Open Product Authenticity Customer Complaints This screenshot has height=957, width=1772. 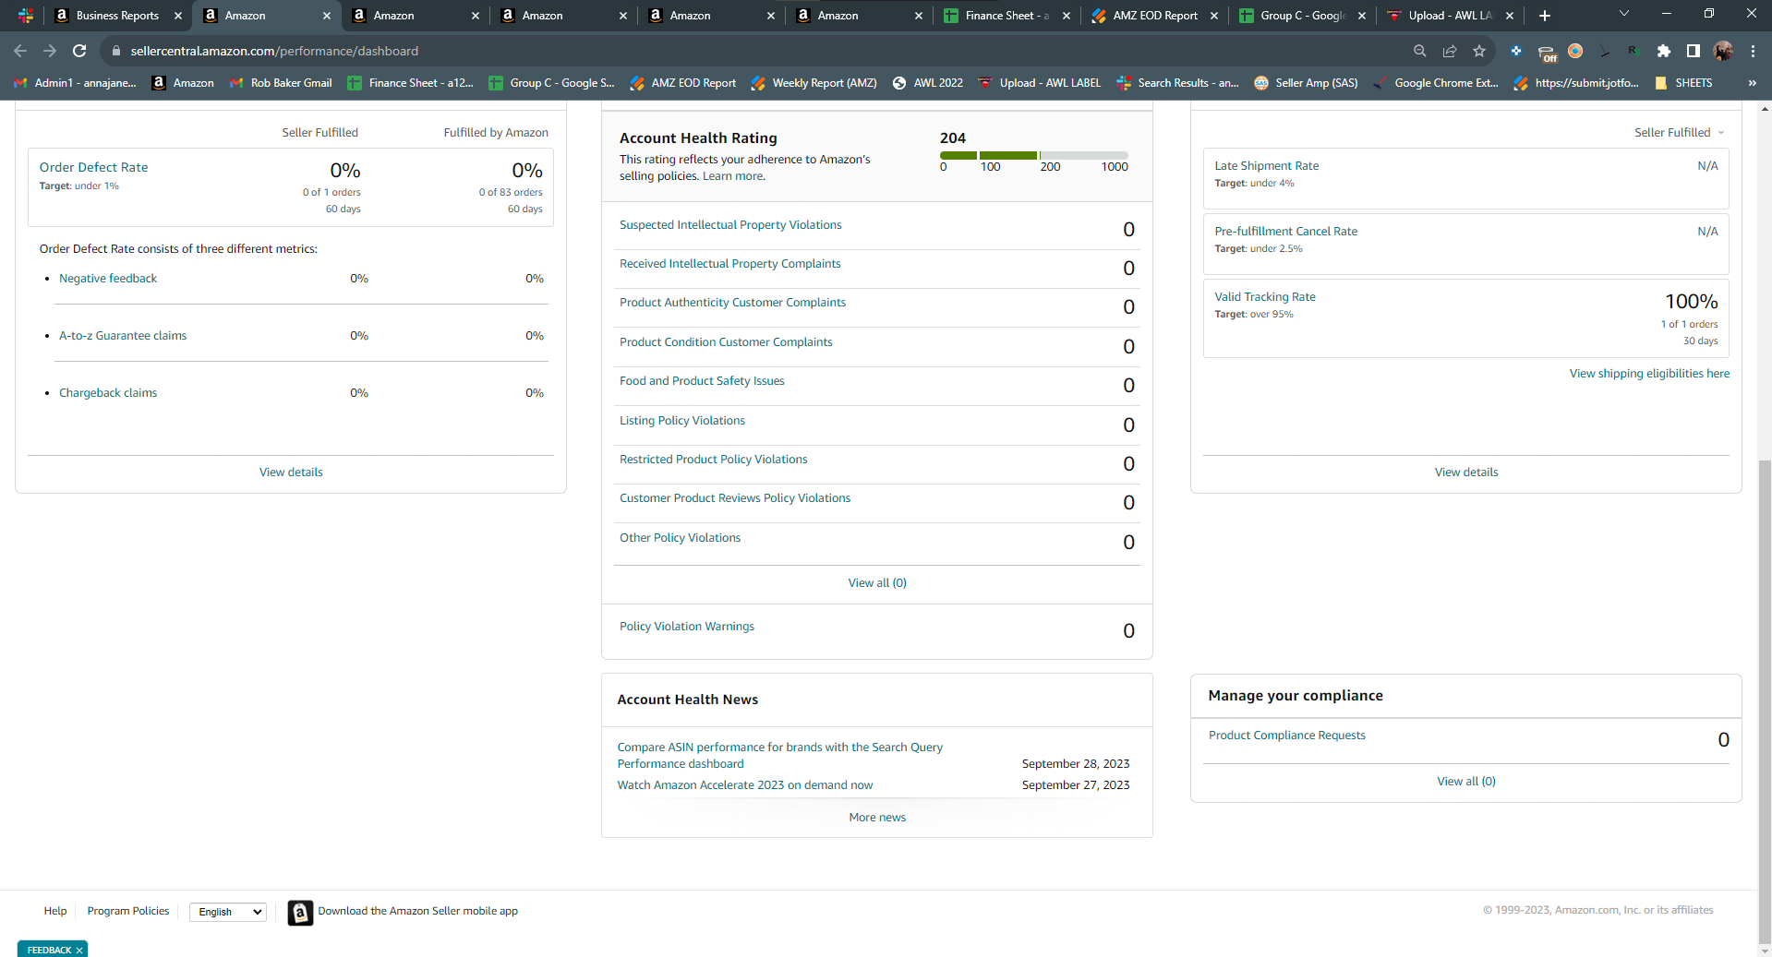click(x=732, y=303)
